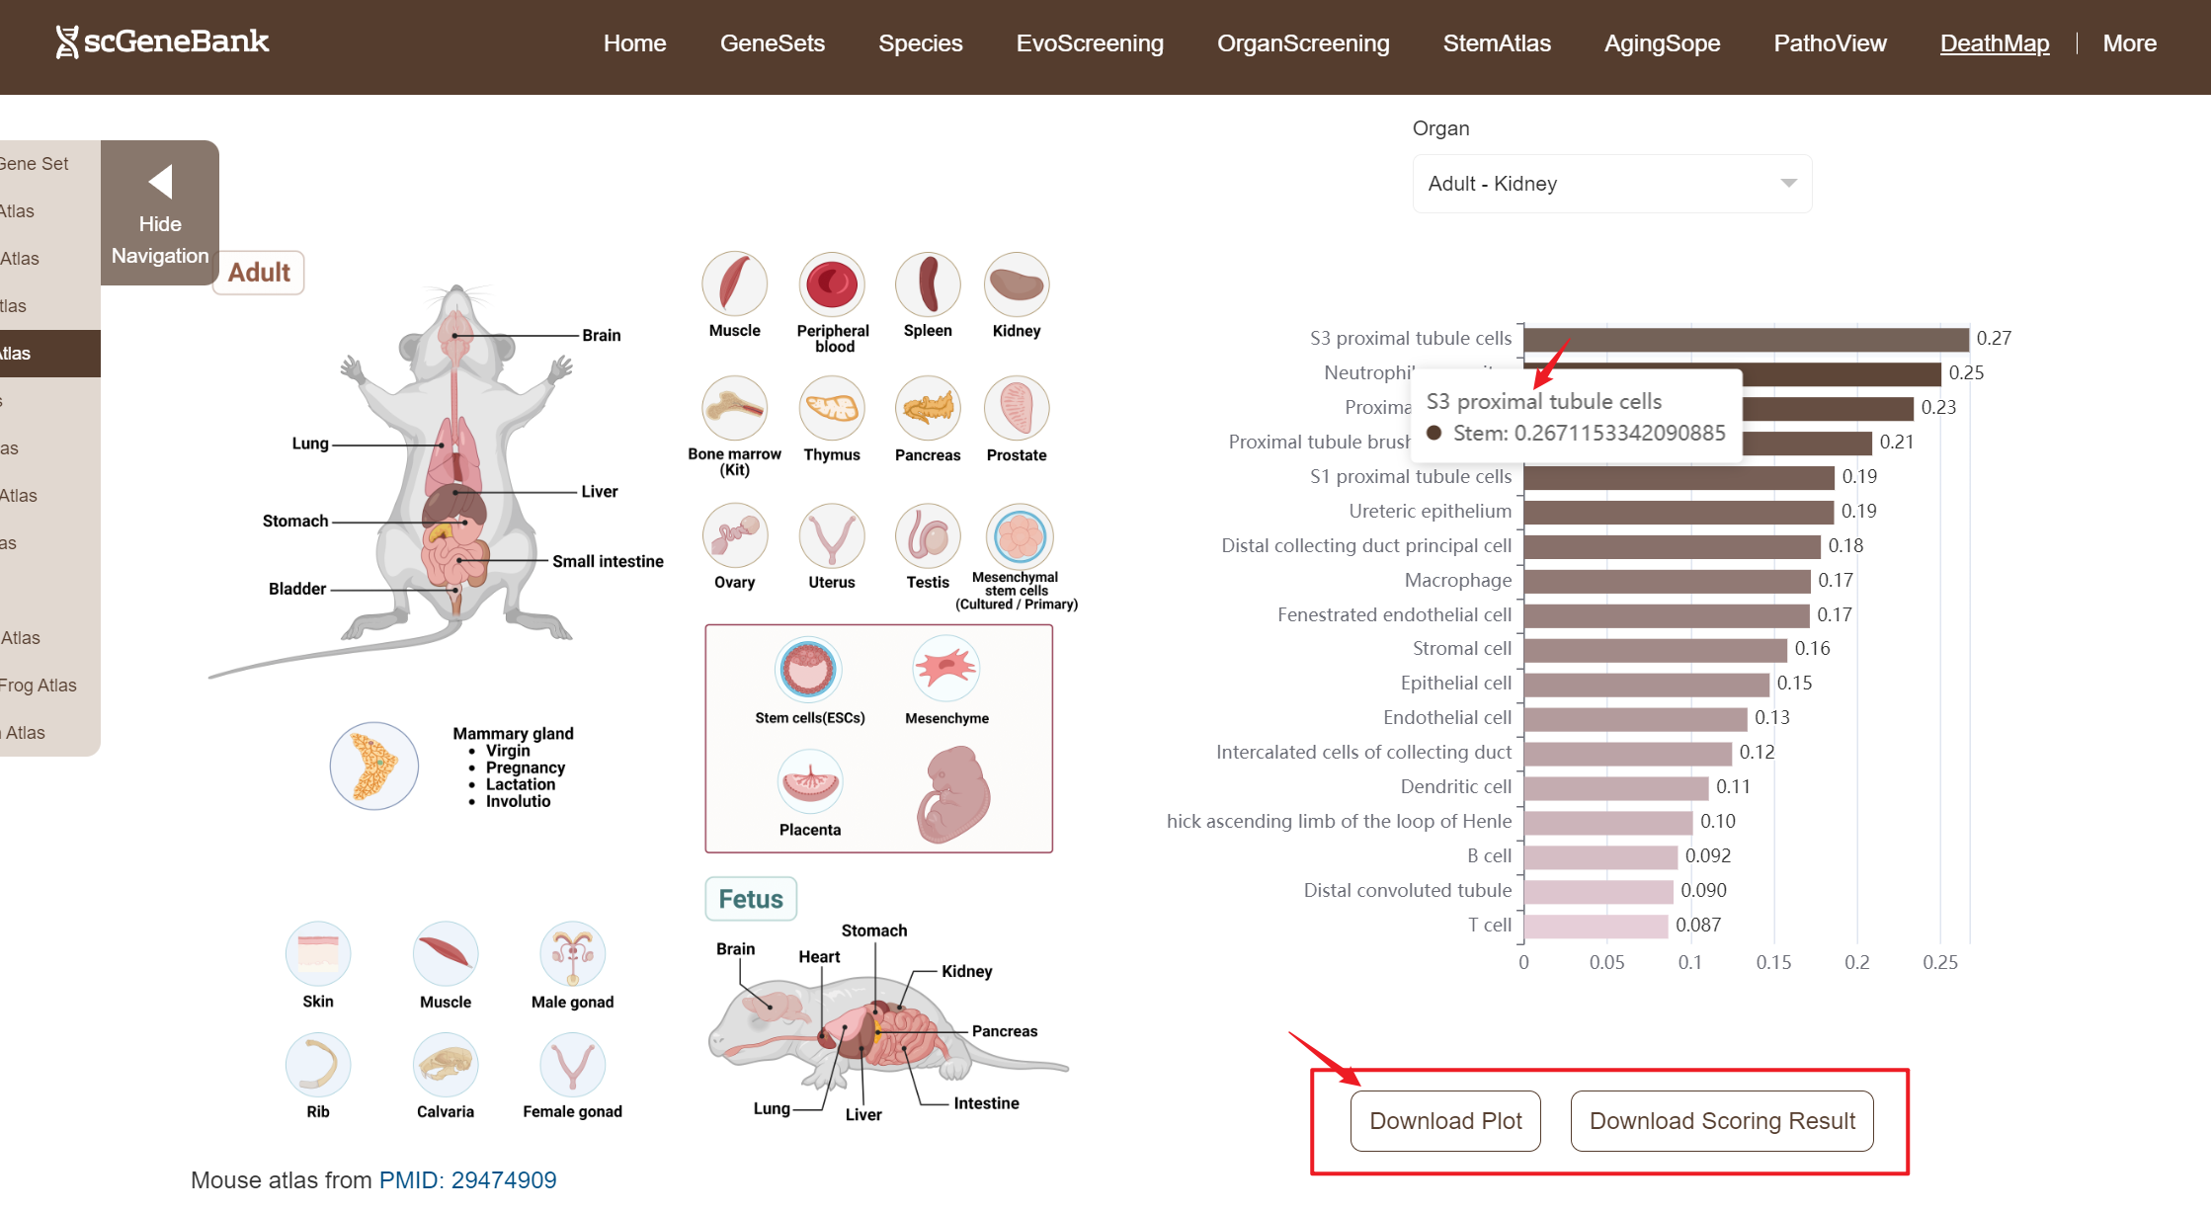
Task: Open the Organ dropdown showing Adult - Kidney
Action: coord(1611,184)
